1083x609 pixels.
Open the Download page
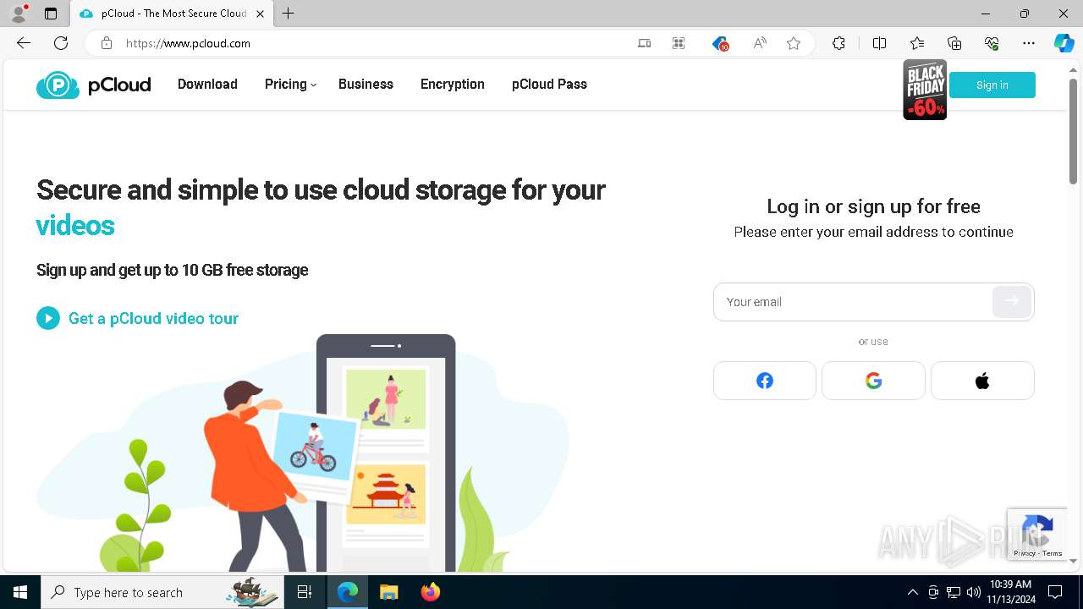pos(207,84)
